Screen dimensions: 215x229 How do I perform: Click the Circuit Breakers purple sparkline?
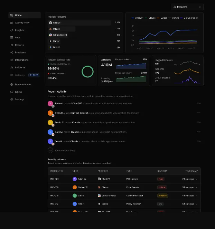[x=187, y=80]
